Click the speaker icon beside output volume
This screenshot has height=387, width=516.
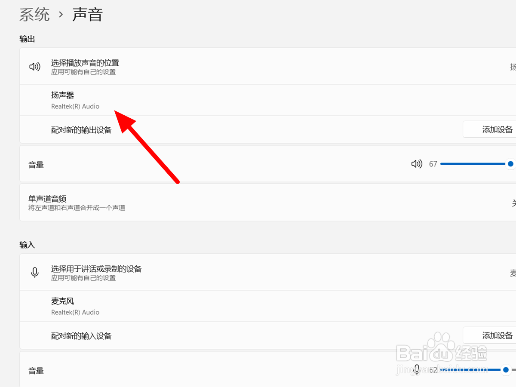pos(416,164)
